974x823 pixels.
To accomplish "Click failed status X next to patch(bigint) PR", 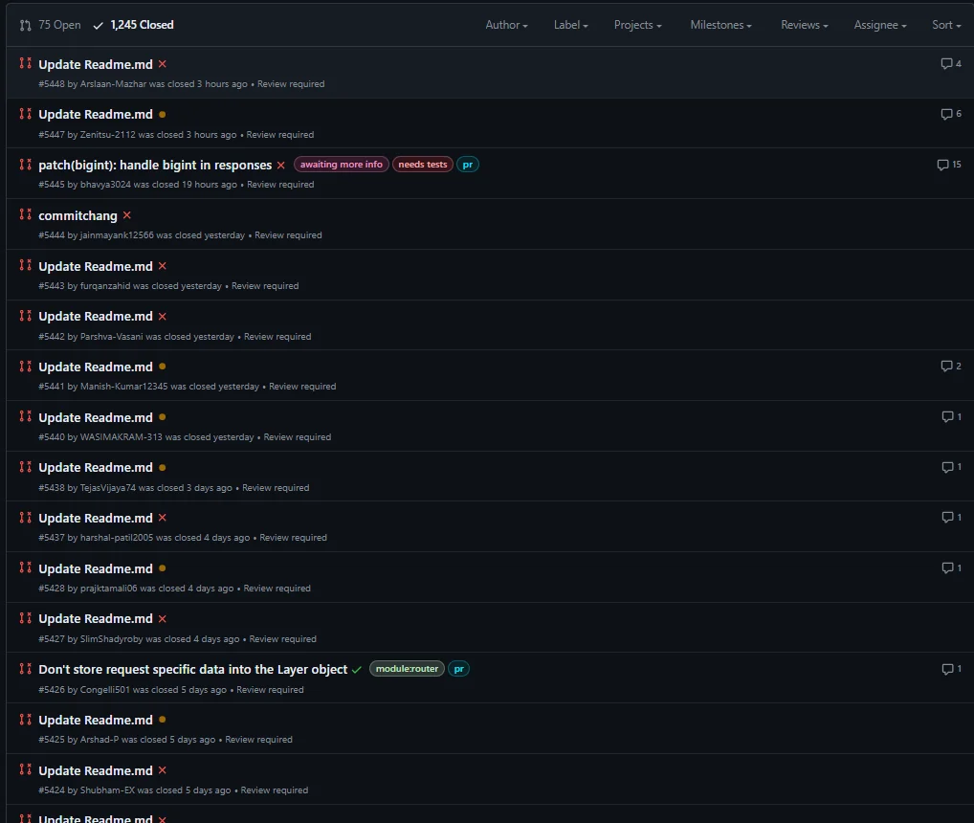I will click(x=280, y=165).
